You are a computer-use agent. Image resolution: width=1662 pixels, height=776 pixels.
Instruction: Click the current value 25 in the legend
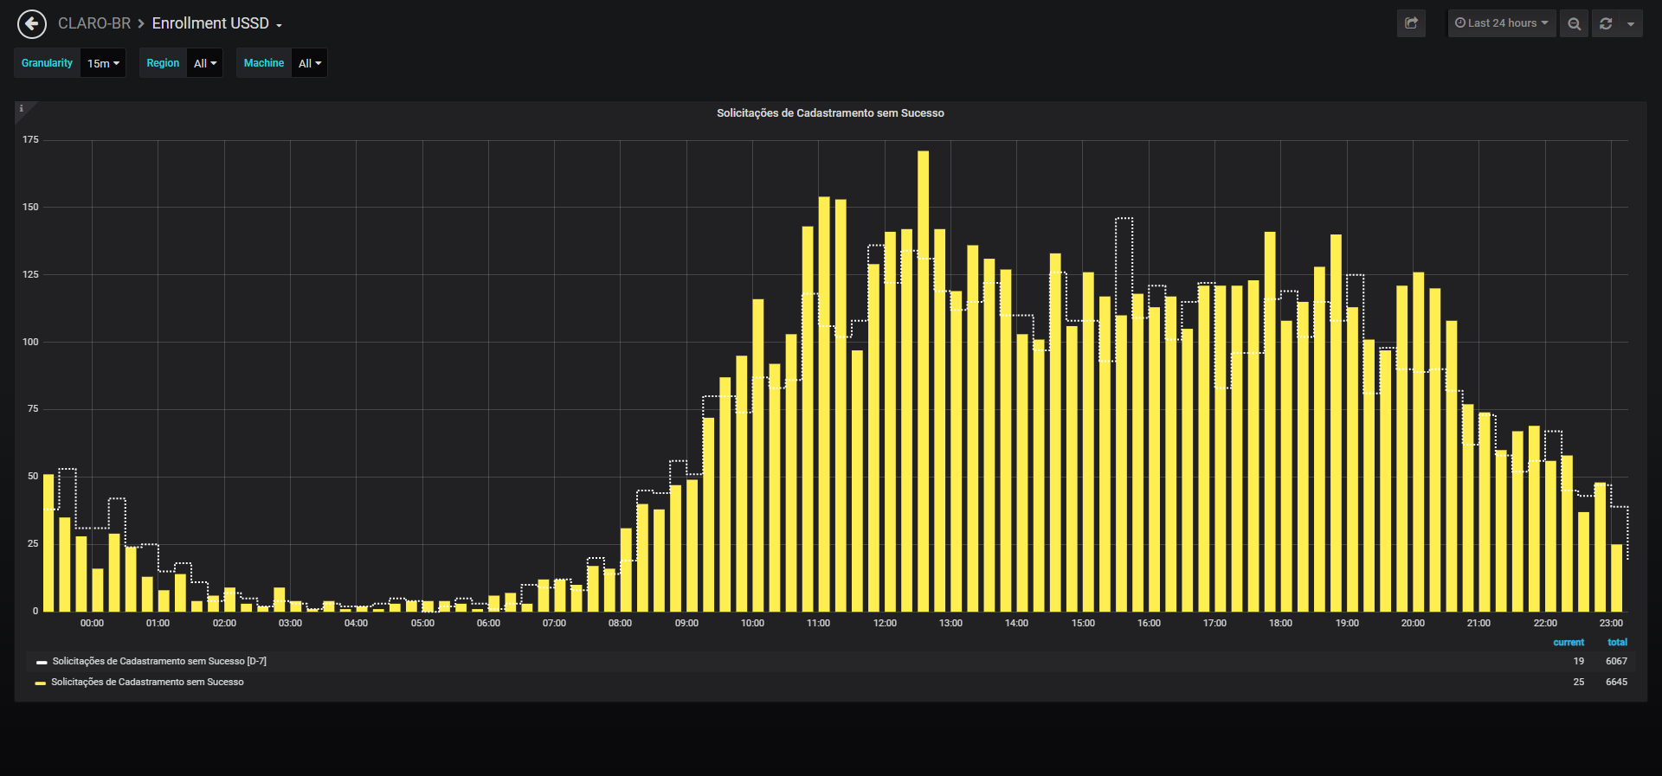(x=1579, y=682)
